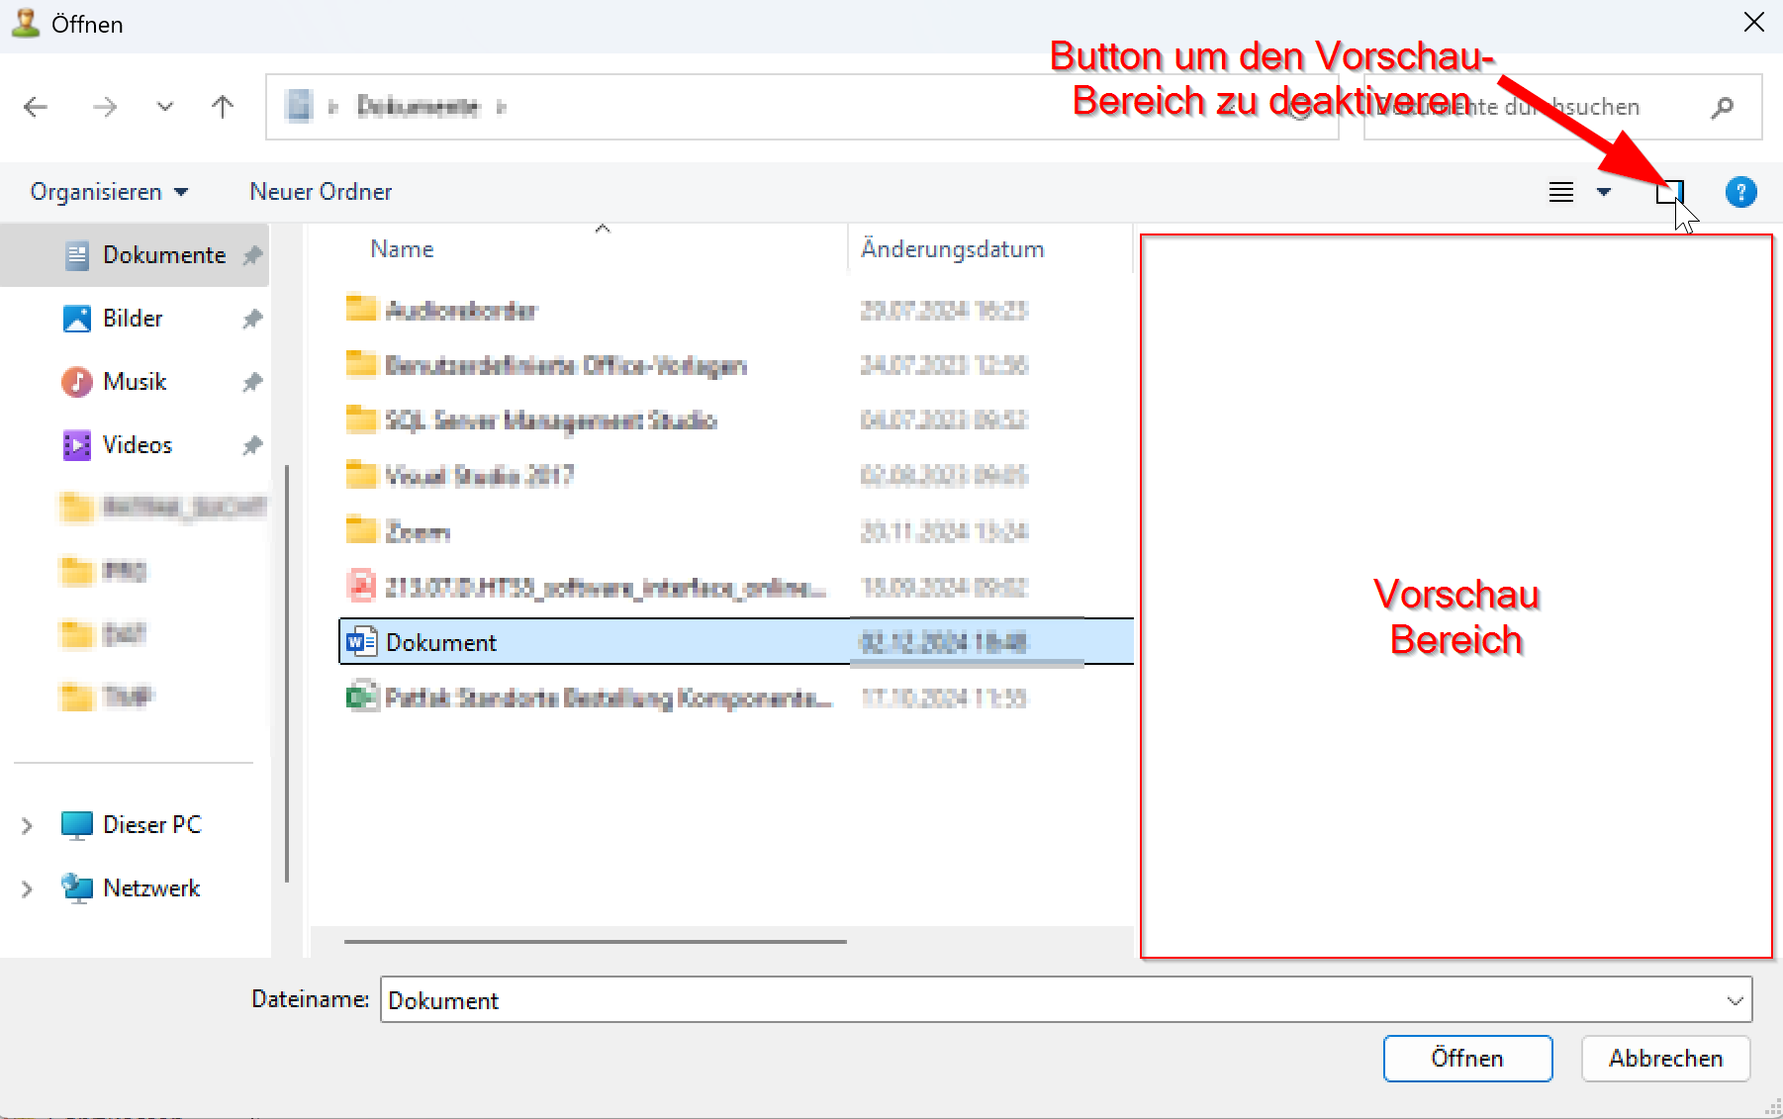This screenshot has height=1119, width=1783.
Task: Select Bilder in the sidebar
Action: coord(133,319)
